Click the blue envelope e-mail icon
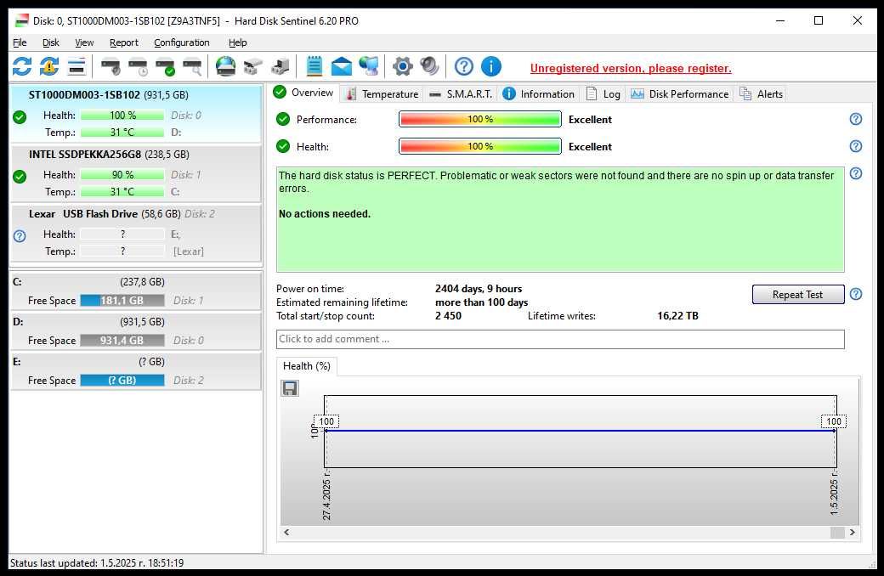The width and height of the screenshot is (884, 576). tap(341, 66)
